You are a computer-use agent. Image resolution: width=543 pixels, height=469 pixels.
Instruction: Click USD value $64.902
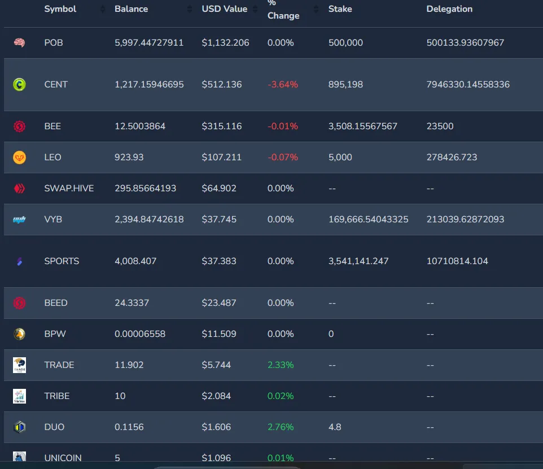tap(219, 189)
